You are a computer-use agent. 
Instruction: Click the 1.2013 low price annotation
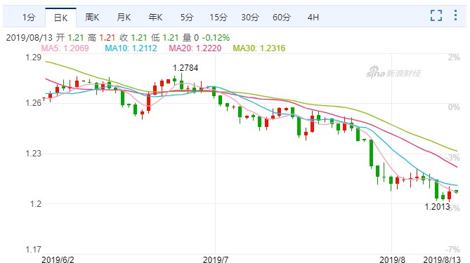(x=437, y=206)
